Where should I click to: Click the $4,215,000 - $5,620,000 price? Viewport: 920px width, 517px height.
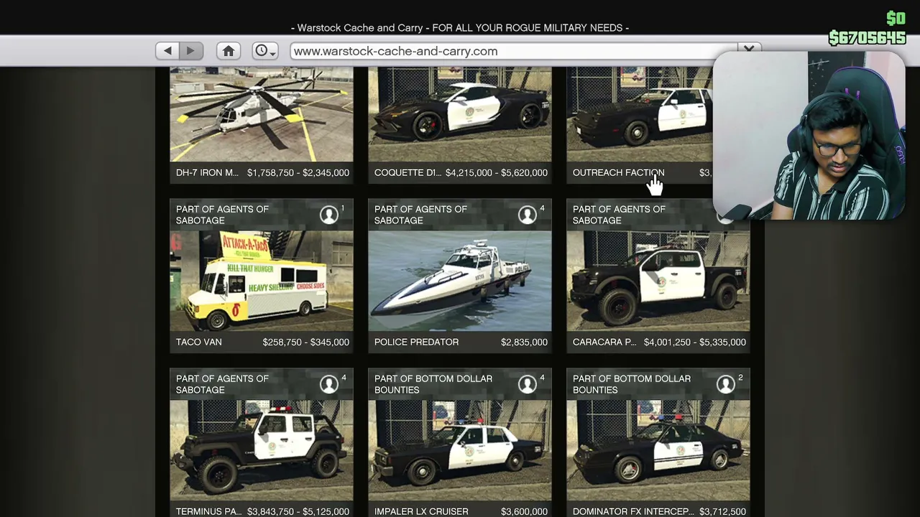point(497,172)
